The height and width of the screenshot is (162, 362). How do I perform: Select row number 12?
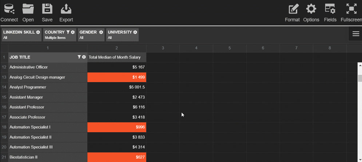[4, 67]
